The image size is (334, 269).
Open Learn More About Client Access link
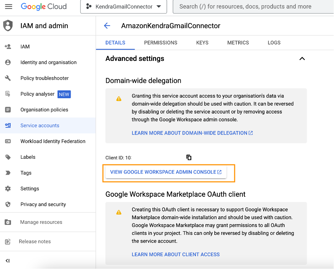[176, 254]
